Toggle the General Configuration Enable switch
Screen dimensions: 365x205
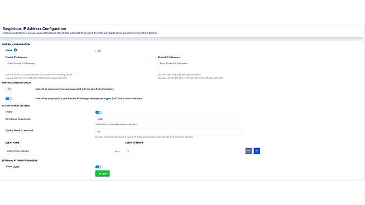98,51
